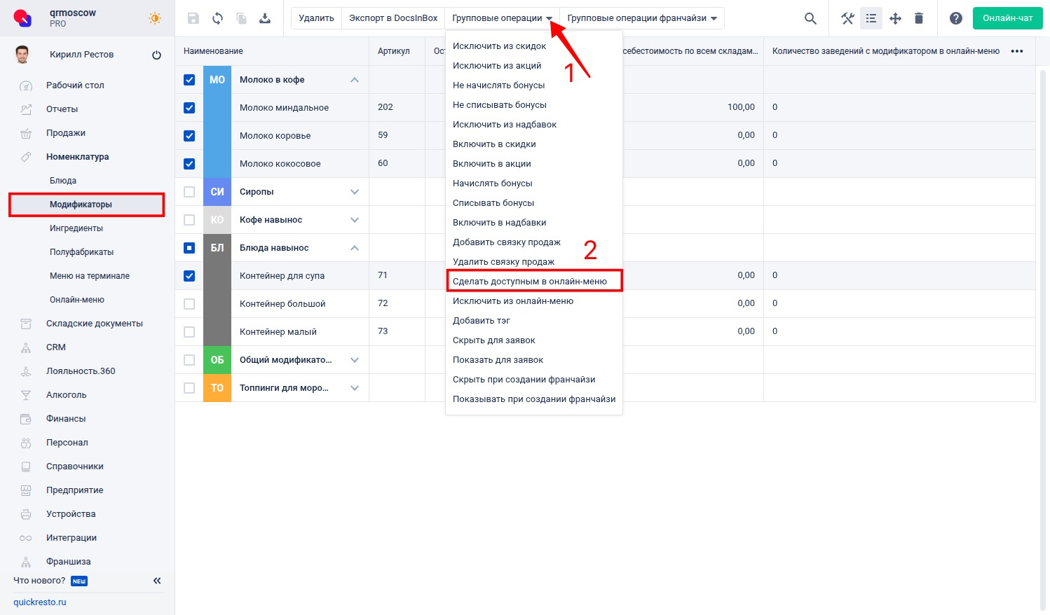Viewport: 1050px width, 615px height.
Task: Toggle the sun theme icon
Action: pos(155,19)
